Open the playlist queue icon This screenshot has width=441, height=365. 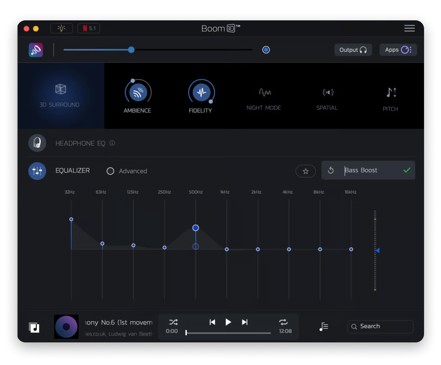(324, 327)
